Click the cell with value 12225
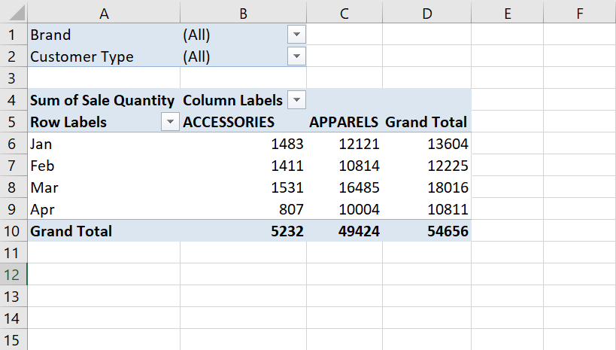This screenshot has height=350, width=616. tap(426, 166)
